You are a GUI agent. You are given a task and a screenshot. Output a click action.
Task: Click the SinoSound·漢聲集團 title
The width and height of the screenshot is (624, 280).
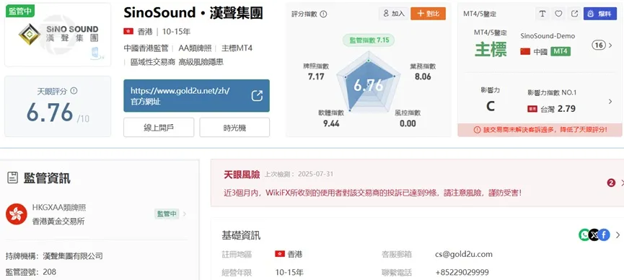tap(193, 13)
